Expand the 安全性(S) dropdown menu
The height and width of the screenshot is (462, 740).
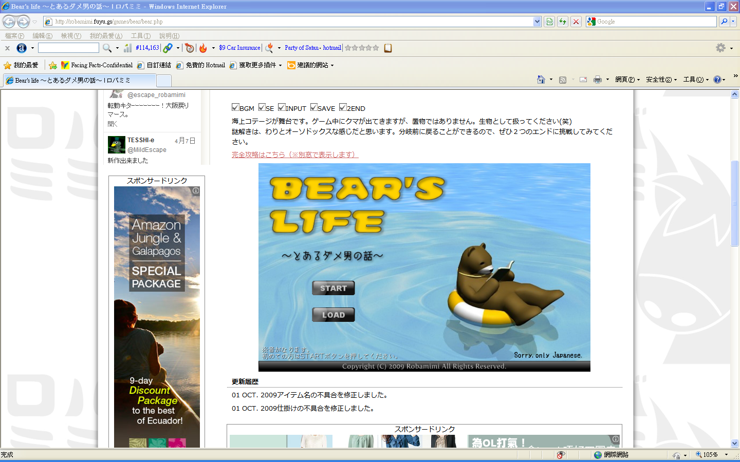coord(661,80)
